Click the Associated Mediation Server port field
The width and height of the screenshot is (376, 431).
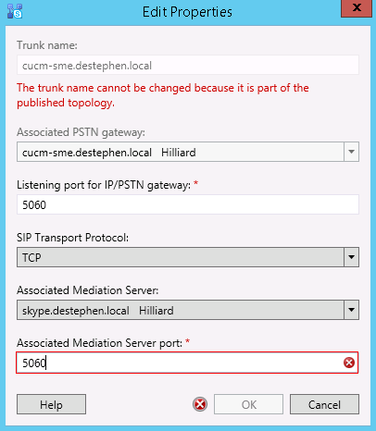point(187,363)
